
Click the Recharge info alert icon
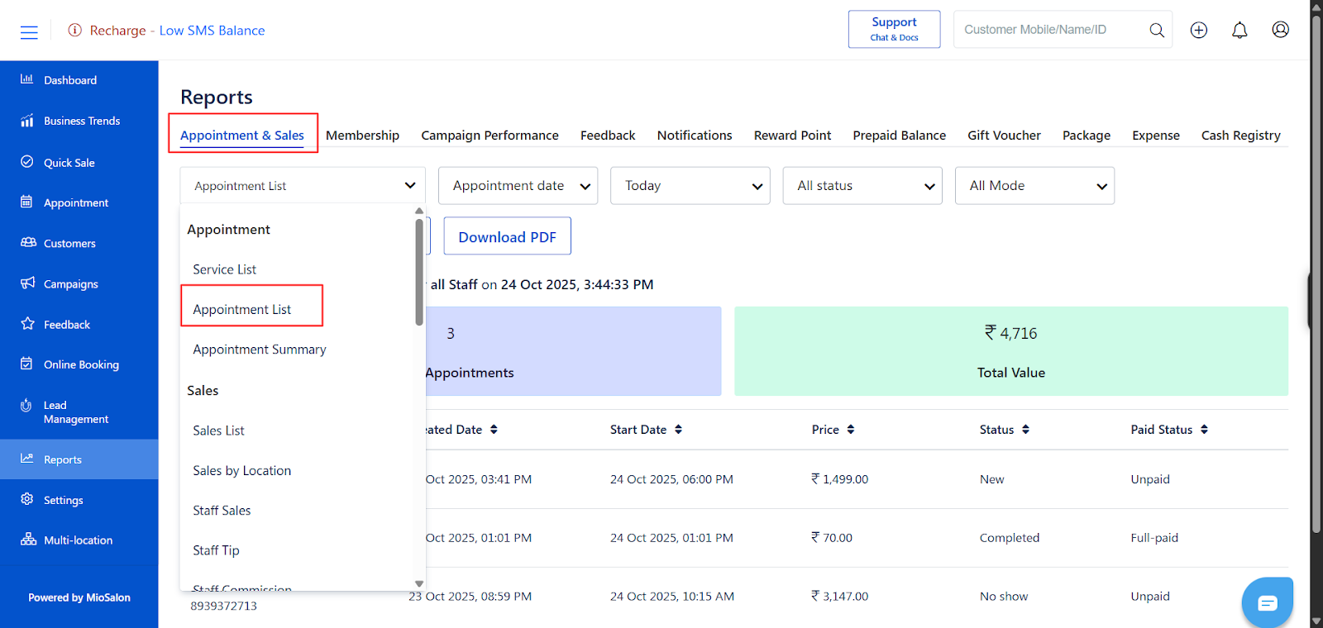[75, 31]
